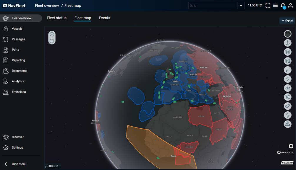The width and height of the screenshot is (296, 170).
Task: Click the Navtor logo on map
Action: pyautogui.click(x=287, y=163)
